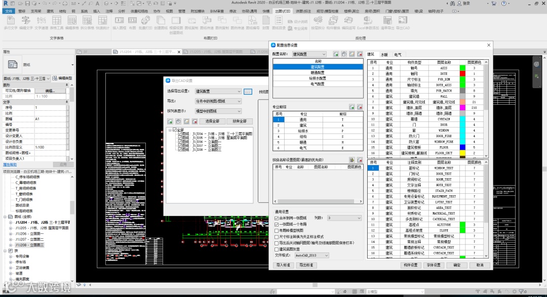The image size is (547, 297).
Task: Click the 创建图纸 ribbon icon
Action: point(161,21)
